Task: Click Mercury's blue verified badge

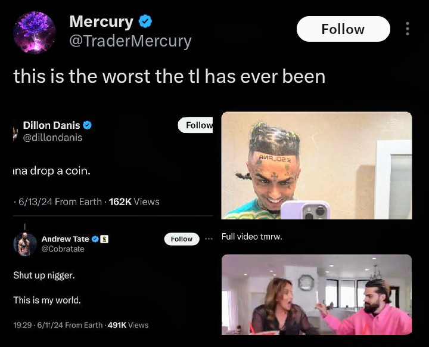Action: pos(145,21)
